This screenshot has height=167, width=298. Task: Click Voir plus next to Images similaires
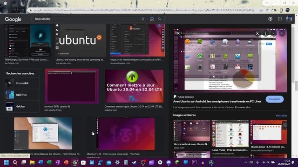281,116
